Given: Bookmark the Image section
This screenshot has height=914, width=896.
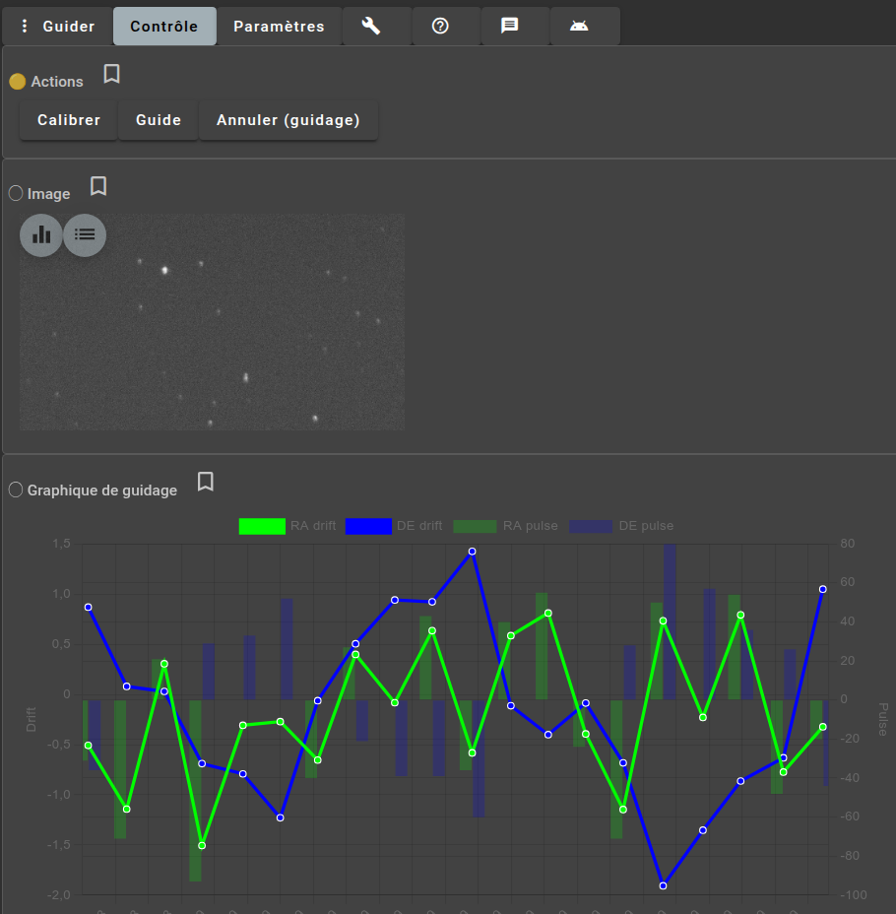Looking at the screenshot, I should tap(98, 186).
